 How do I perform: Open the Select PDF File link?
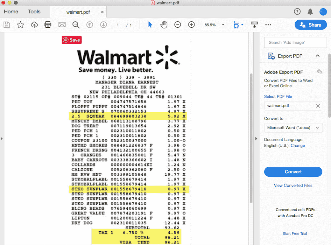tap(278, 96)
